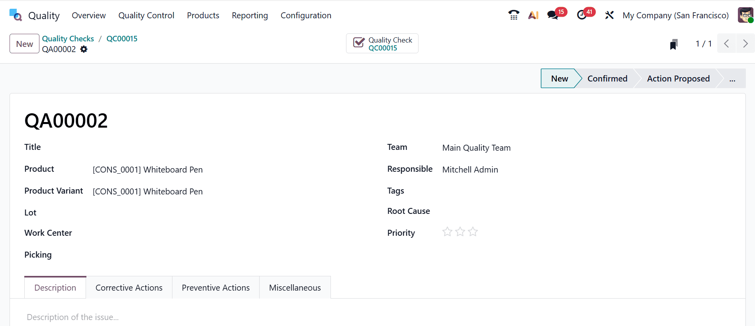Go to next record arrow
Image resolution: width=755 pixels, height=326 pixels.
click(x=745, y=43)
